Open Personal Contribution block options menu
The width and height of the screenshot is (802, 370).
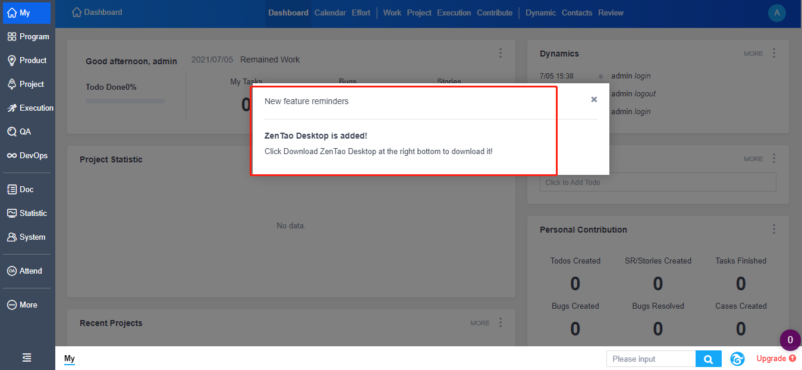click(x=774, y=229)
